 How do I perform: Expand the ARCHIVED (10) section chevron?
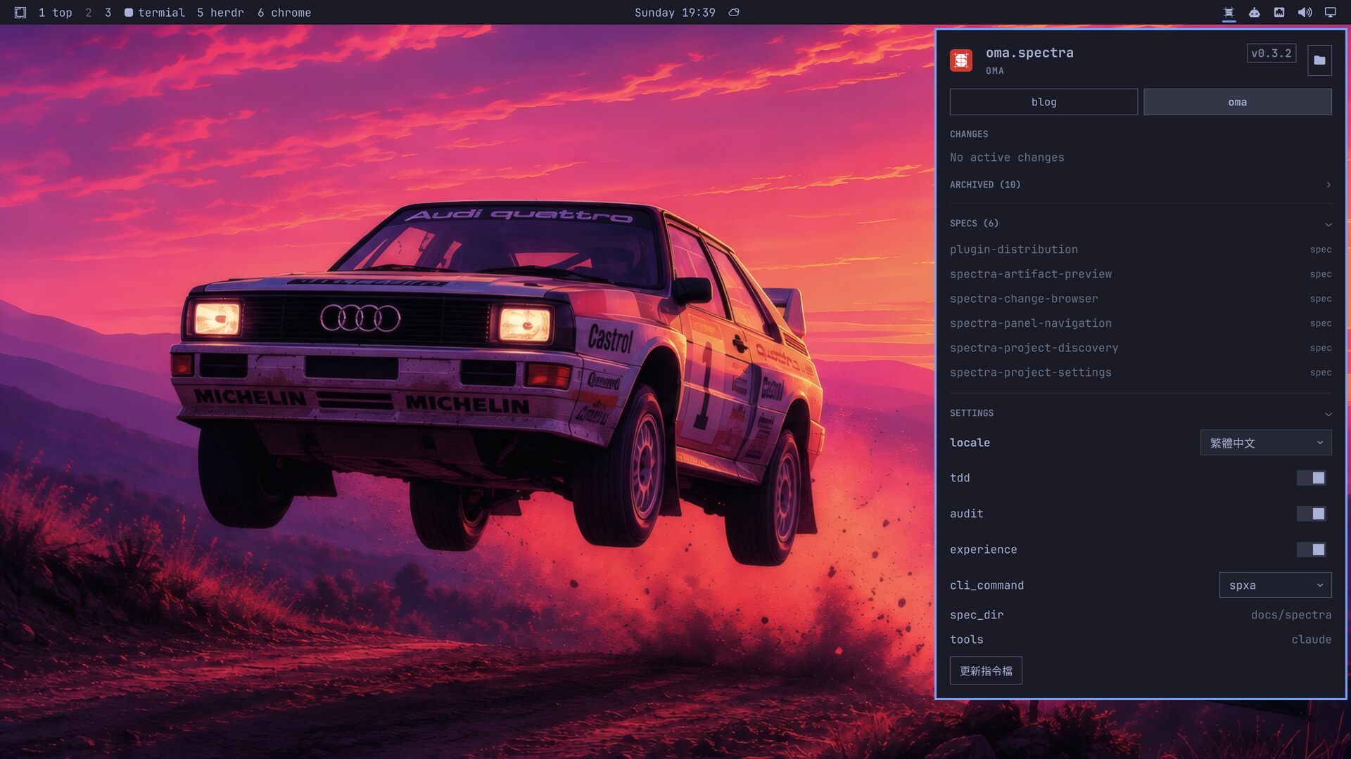1328,185
